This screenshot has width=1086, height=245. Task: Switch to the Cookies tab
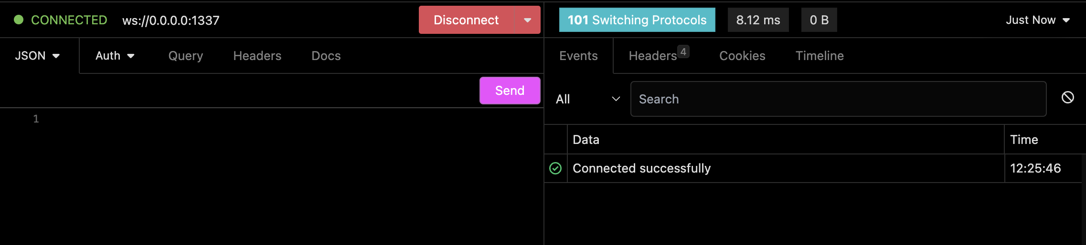coord(742,56)
